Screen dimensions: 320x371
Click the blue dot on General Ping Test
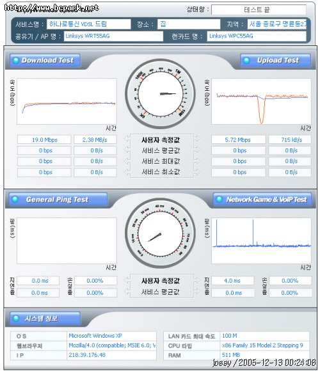[15, 199]
